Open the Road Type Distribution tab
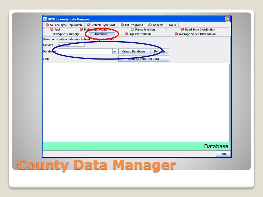The image size is (263, 197). (198, 29)
